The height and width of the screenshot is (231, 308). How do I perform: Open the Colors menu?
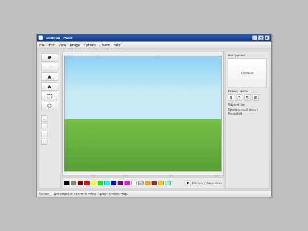click(x=104, y=45)
